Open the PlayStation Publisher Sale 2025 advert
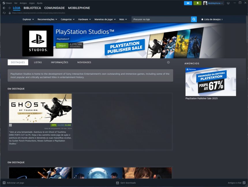Image resolution: width=248 pixels, height=187 pixels. [211, 82]
